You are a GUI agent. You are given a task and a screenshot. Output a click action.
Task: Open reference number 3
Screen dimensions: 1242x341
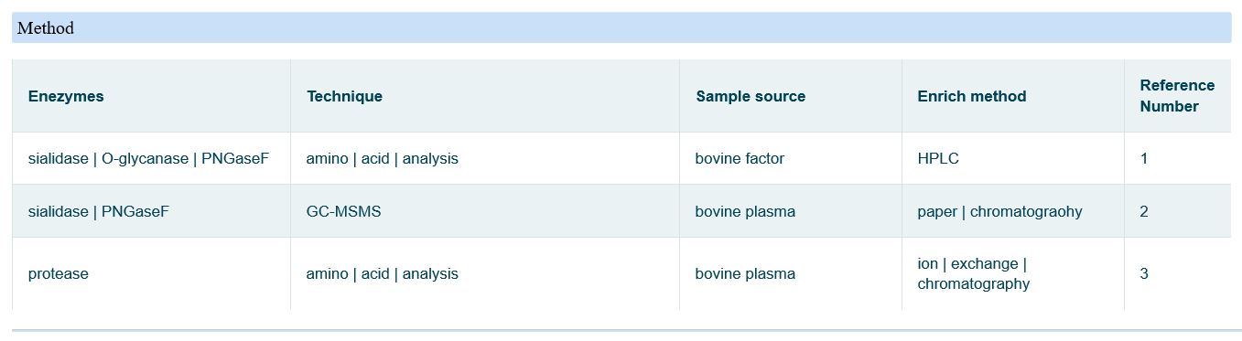click(x=1144, y=273)
